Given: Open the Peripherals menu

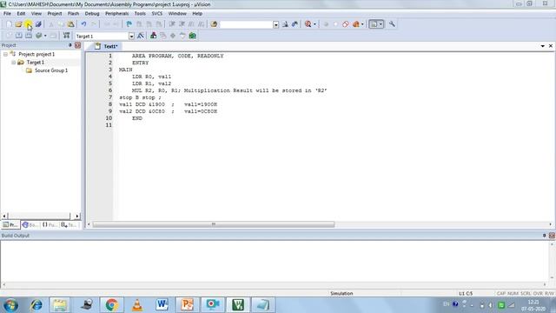Looking at the screenshot, I should [x=116, y=14].
